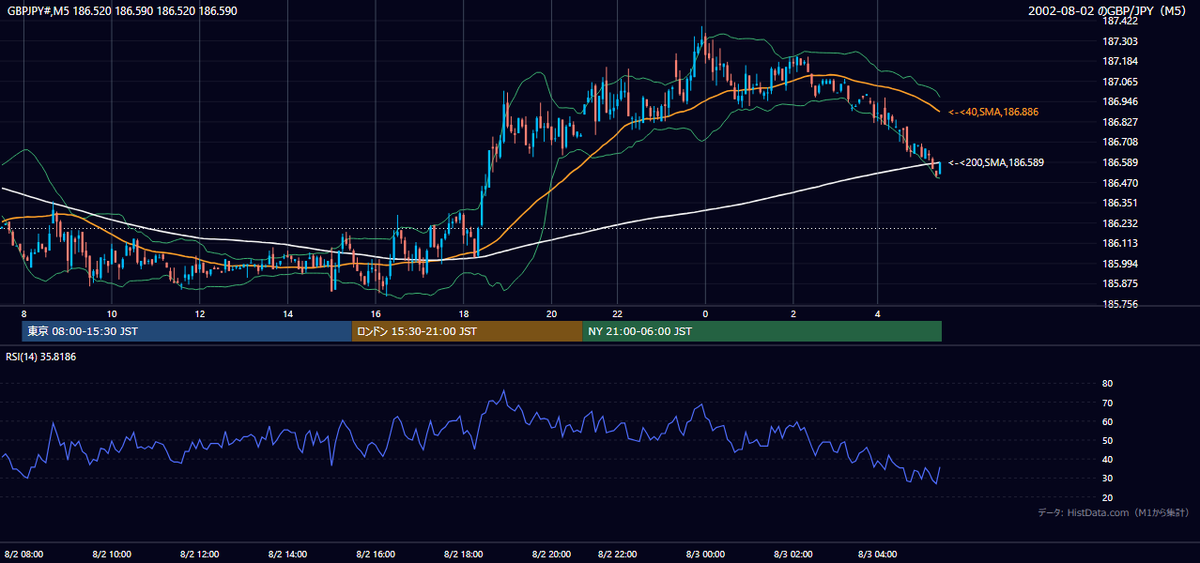
Task: Click the 8/3 00:00 date axis label
Action: [x=705, y=555]
